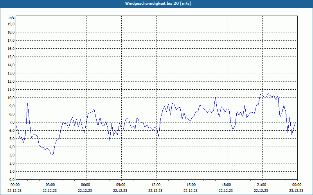
Task: Click the 17,0 y-axis tick label
Action: click(x=11, y=41)
